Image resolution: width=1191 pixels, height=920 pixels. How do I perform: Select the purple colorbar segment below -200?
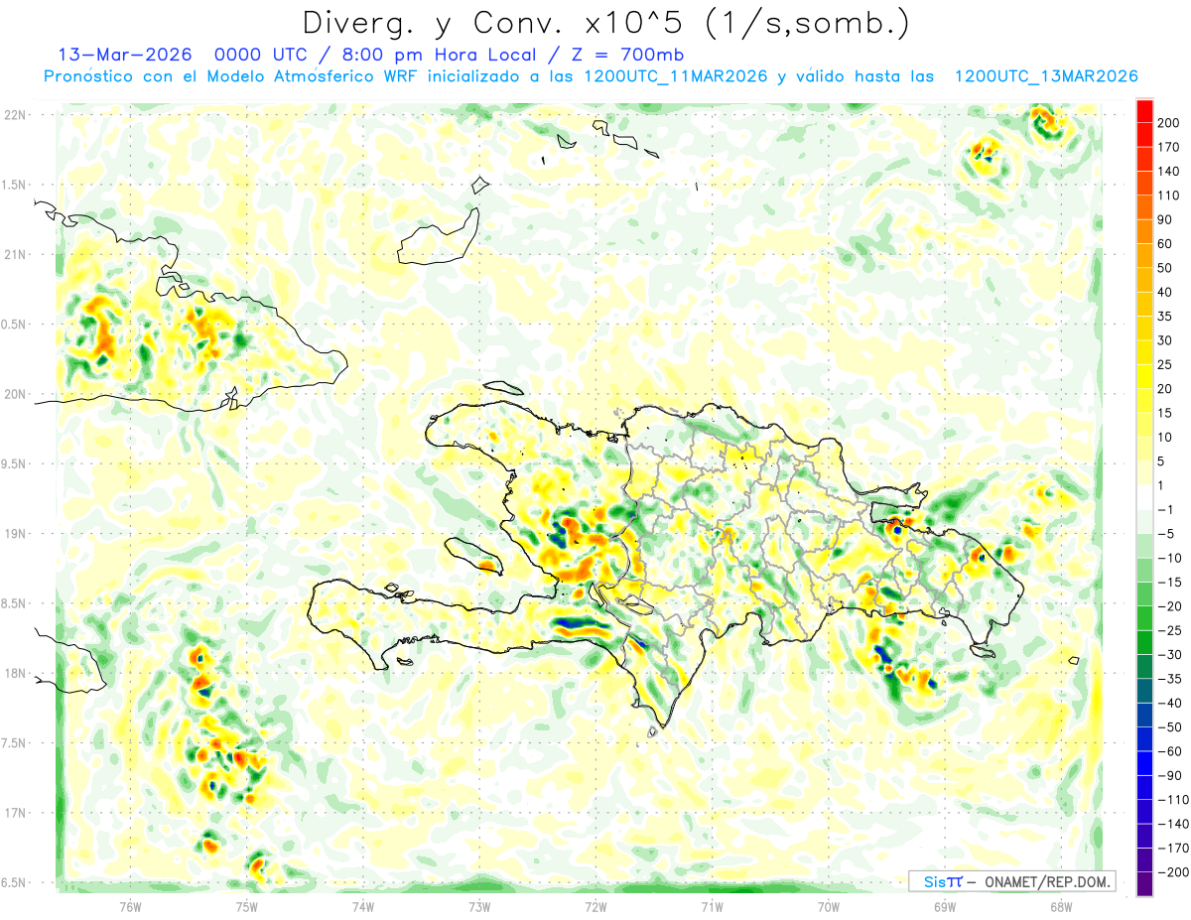pos(1144,883)
